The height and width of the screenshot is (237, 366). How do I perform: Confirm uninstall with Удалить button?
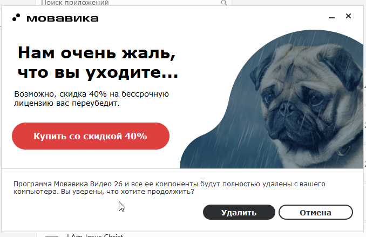pos(239,212)
